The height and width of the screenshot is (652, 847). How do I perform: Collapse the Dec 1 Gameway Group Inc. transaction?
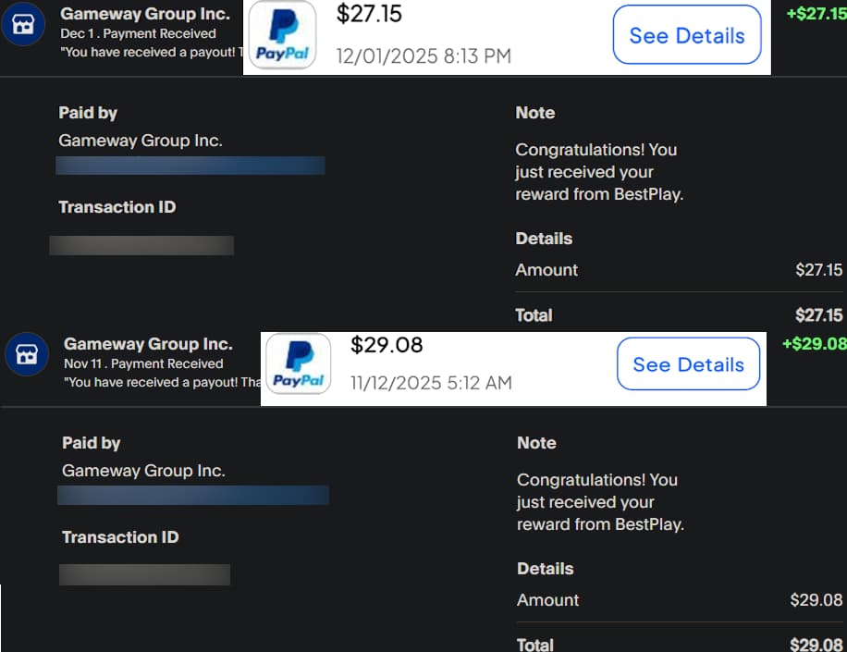pyautogui.click(x=145, y=15)
